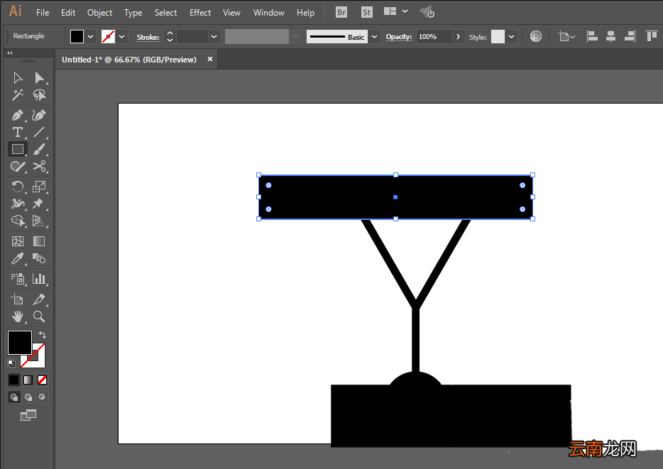Open Adobe Bridge with Br icon
Image resolution: width=663 pixels, height=469 pixels.
click(x=341, y=12)
